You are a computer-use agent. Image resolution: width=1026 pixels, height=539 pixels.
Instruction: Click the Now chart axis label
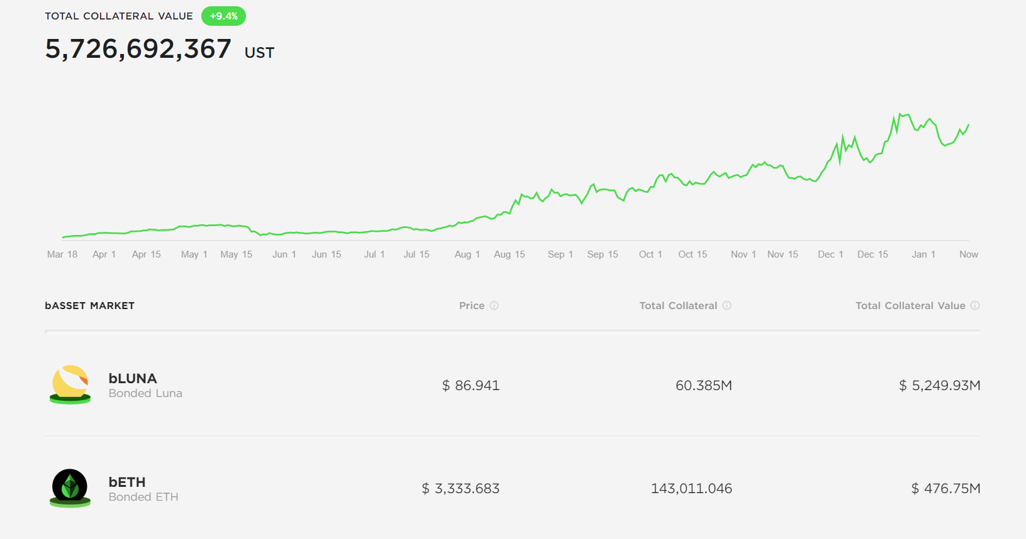click(969, 254)
